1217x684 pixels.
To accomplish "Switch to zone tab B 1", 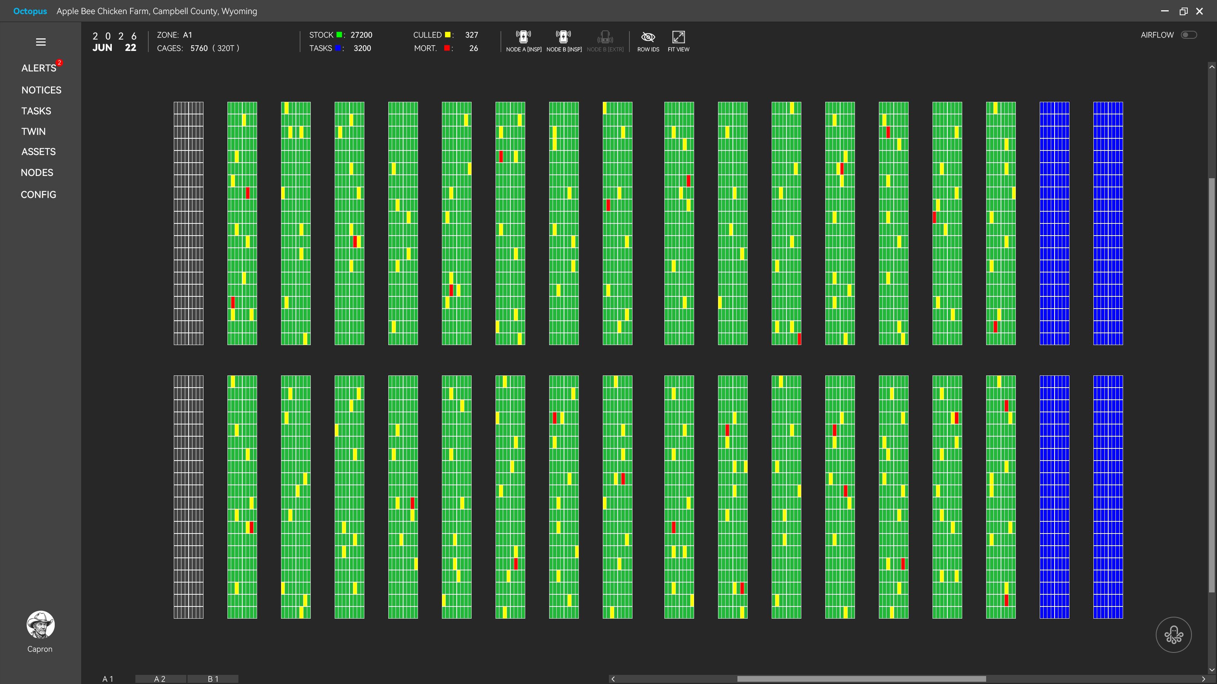I will pyautogui.click(x=213, y=679).
